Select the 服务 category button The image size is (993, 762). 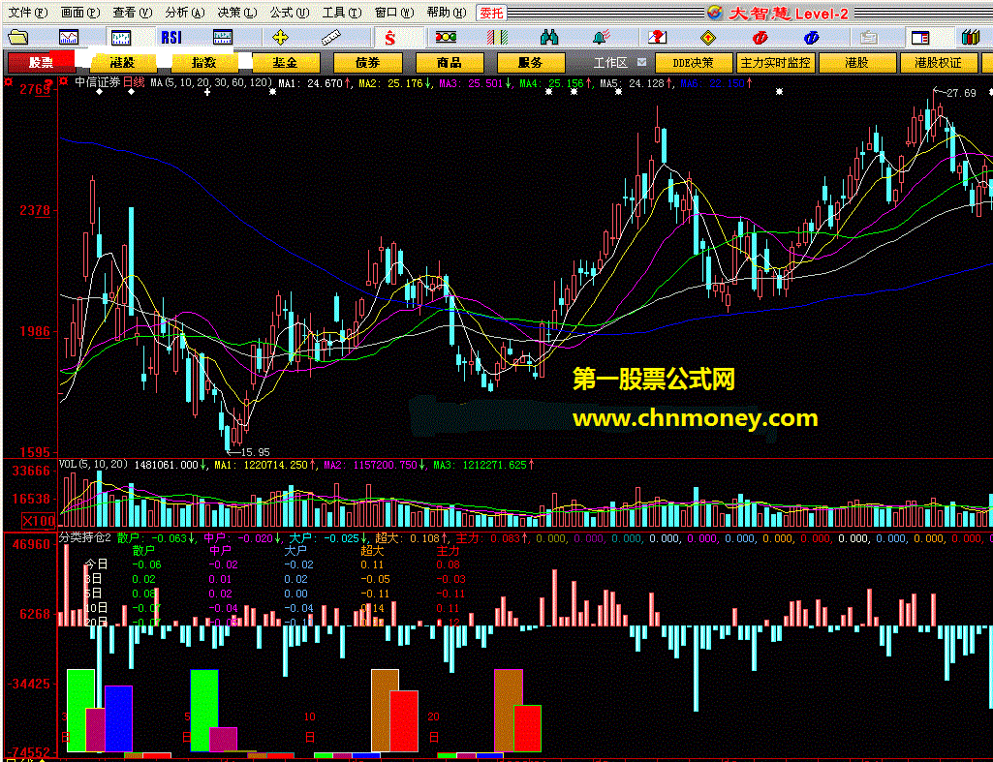(531, 63)
